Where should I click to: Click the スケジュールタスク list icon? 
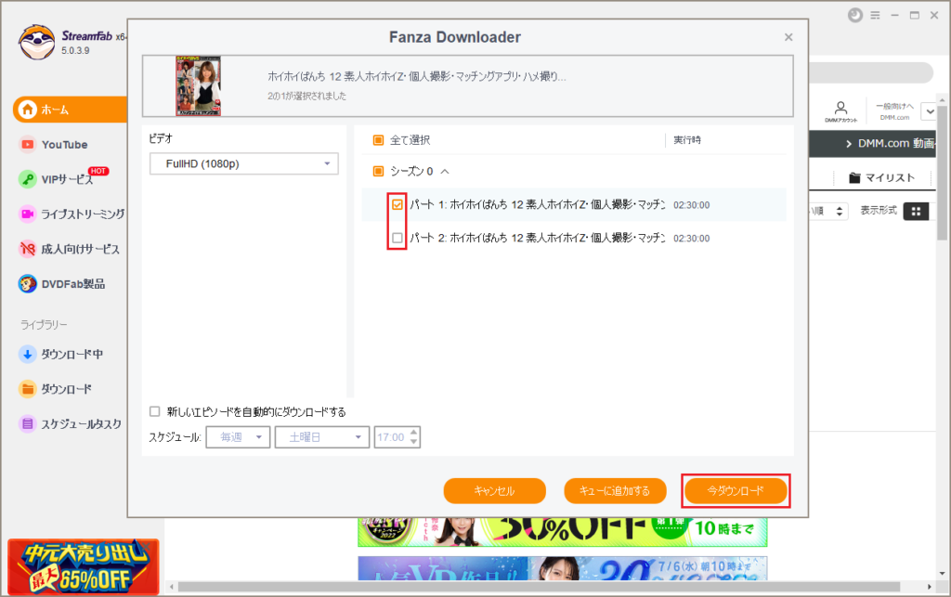27,423
